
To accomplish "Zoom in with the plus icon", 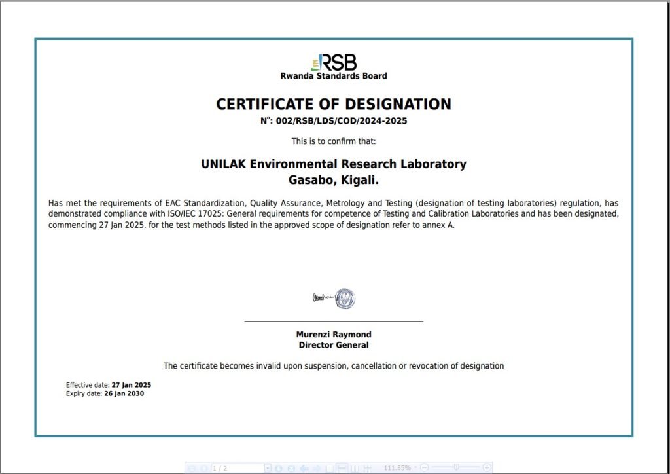I will point(487,468).
